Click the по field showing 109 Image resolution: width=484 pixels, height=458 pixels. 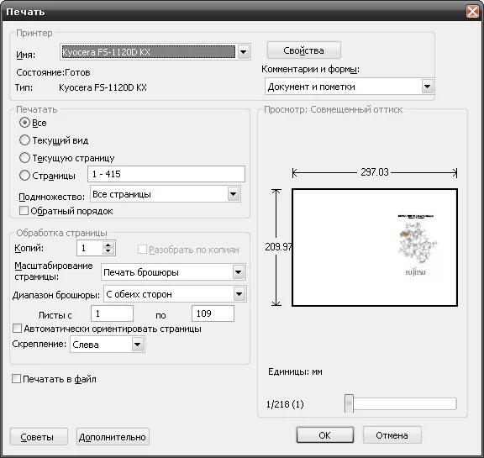(x=213, y=313)
